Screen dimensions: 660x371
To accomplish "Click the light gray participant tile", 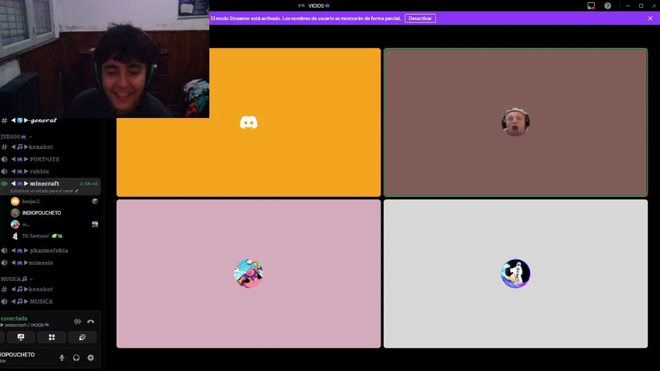I will (x=516, y=274).
